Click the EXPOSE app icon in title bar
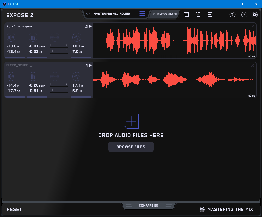This screenshot has width=262, height=217. (x=4, y=4)
